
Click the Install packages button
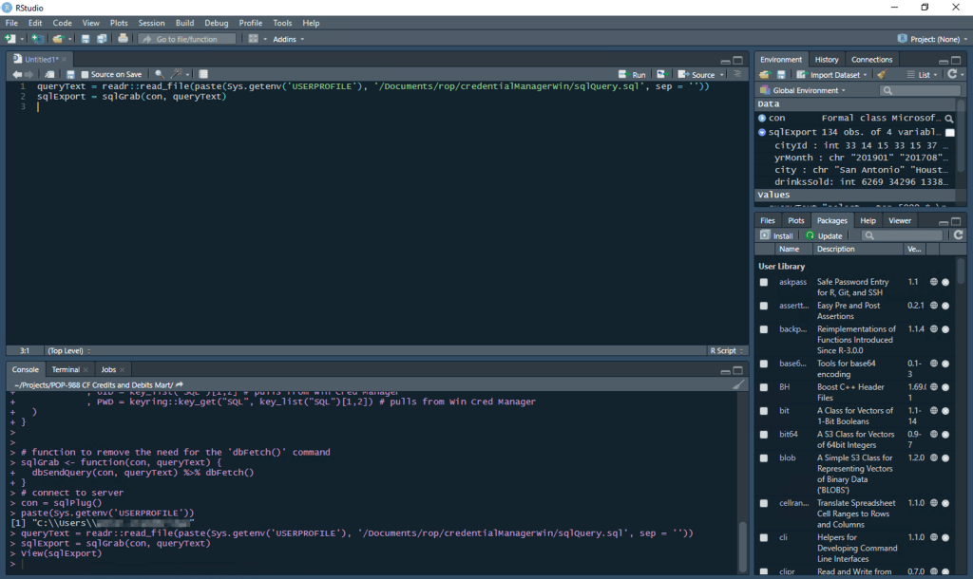(776, 235)
